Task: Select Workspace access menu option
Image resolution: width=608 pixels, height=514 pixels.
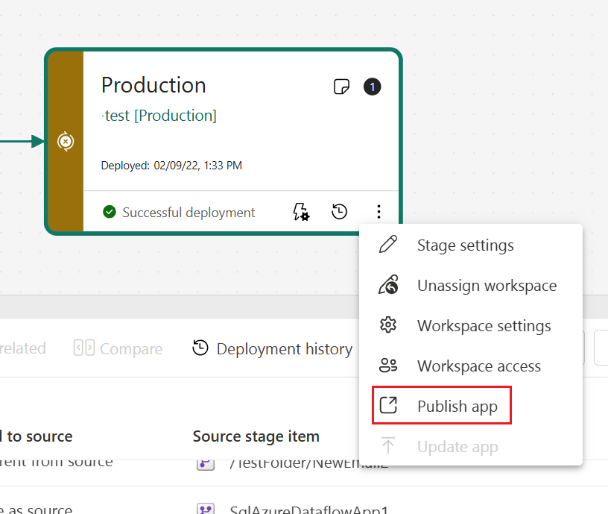Action: [x=478, y=366]
